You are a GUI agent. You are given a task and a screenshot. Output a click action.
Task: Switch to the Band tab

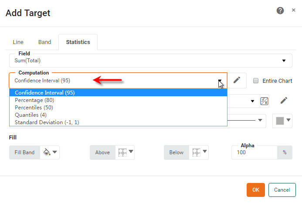tap(44, 42)
